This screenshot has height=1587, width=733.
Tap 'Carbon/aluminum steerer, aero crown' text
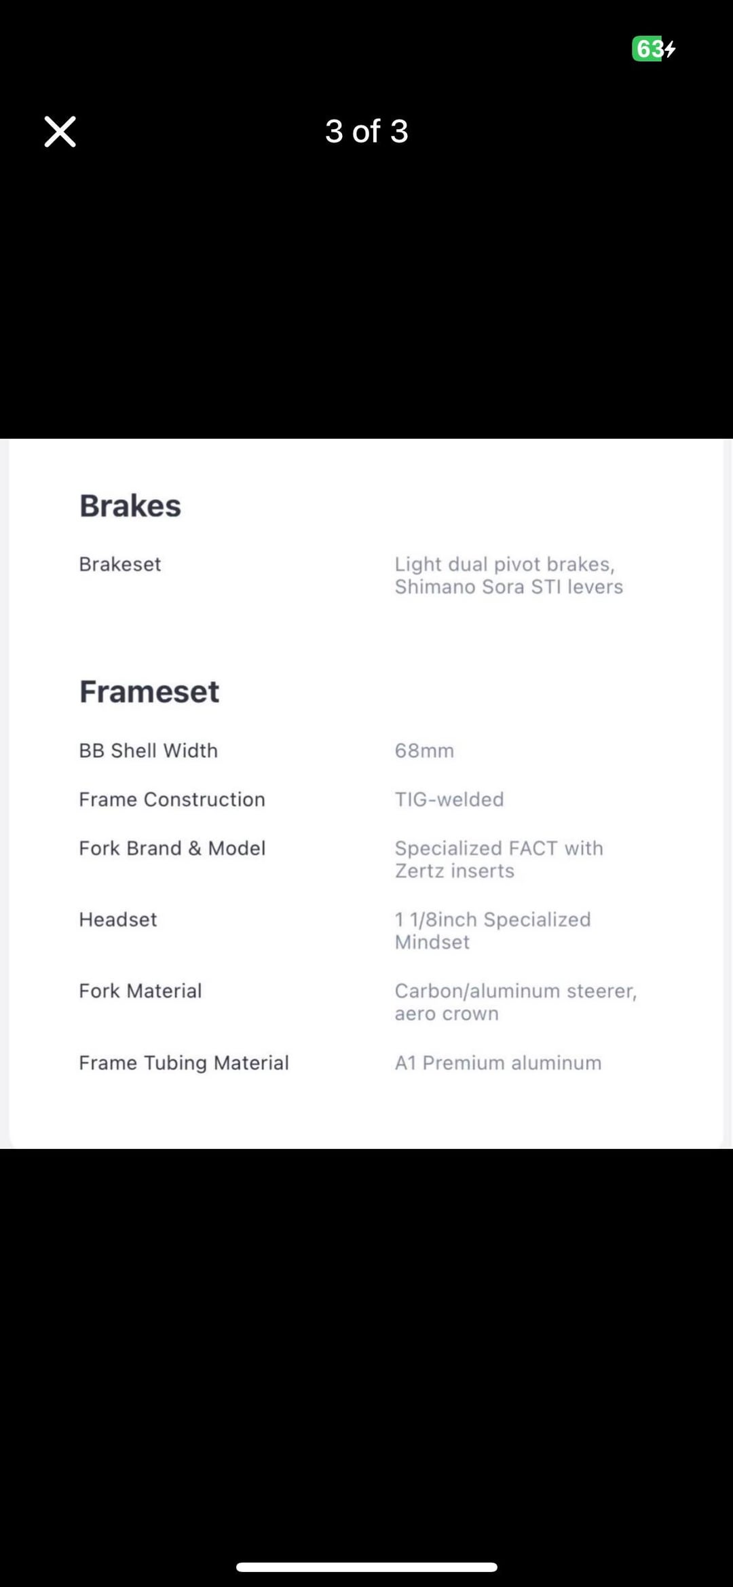coord(516,1002)
